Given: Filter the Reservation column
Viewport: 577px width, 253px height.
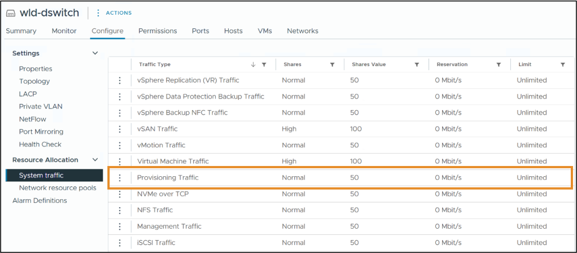Looking at the screenshot, I should click(499, 64).
